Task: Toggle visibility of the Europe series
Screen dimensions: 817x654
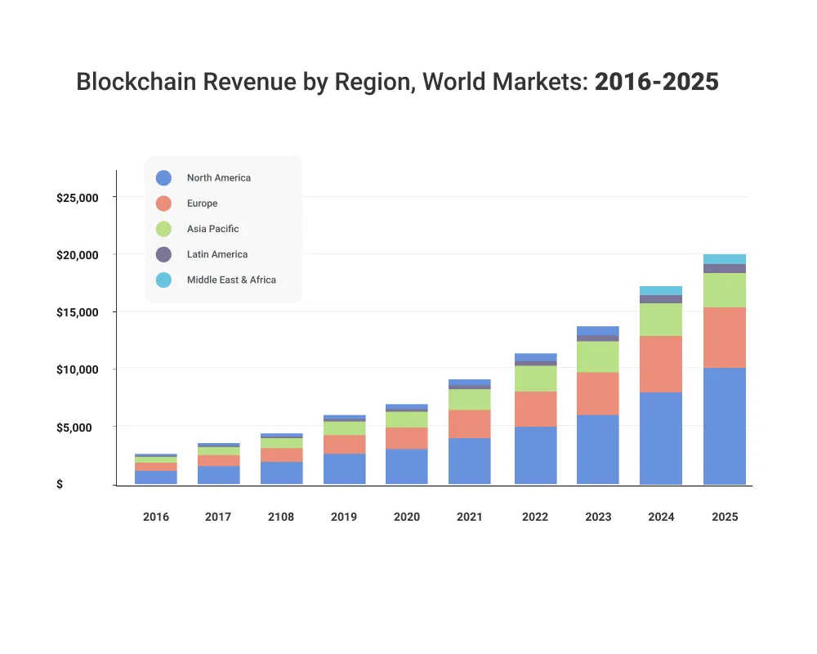Action: 202,203
